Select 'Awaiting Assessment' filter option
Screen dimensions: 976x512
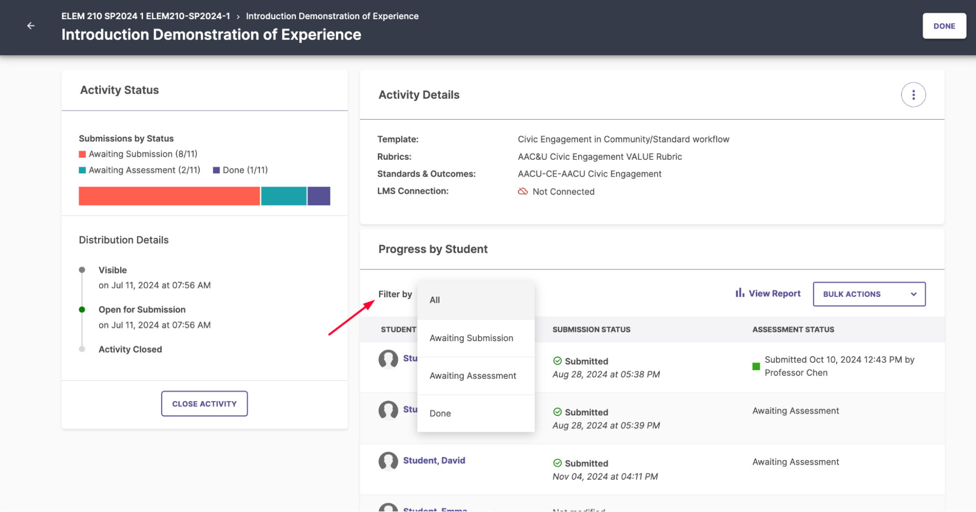point(473,375)
